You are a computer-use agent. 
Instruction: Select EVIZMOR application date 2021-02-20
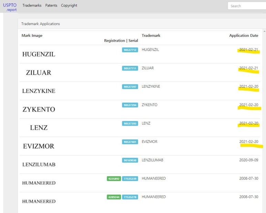(x=249, y=142)
